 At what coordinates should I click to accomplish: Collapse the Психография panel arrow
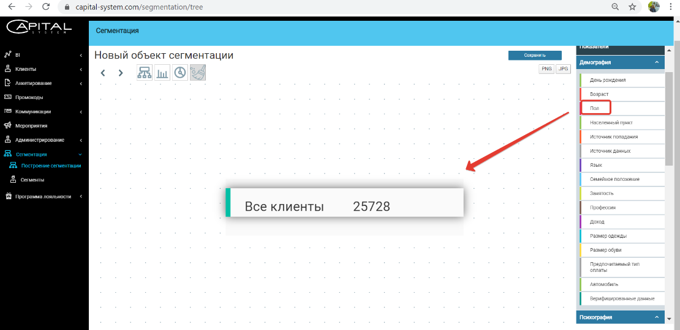pos(657,317)
